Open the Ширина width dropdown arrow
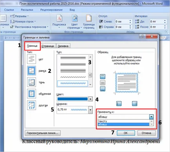Image resolution: width=170 pixels, height=152 pixels. tap(90, 110)
